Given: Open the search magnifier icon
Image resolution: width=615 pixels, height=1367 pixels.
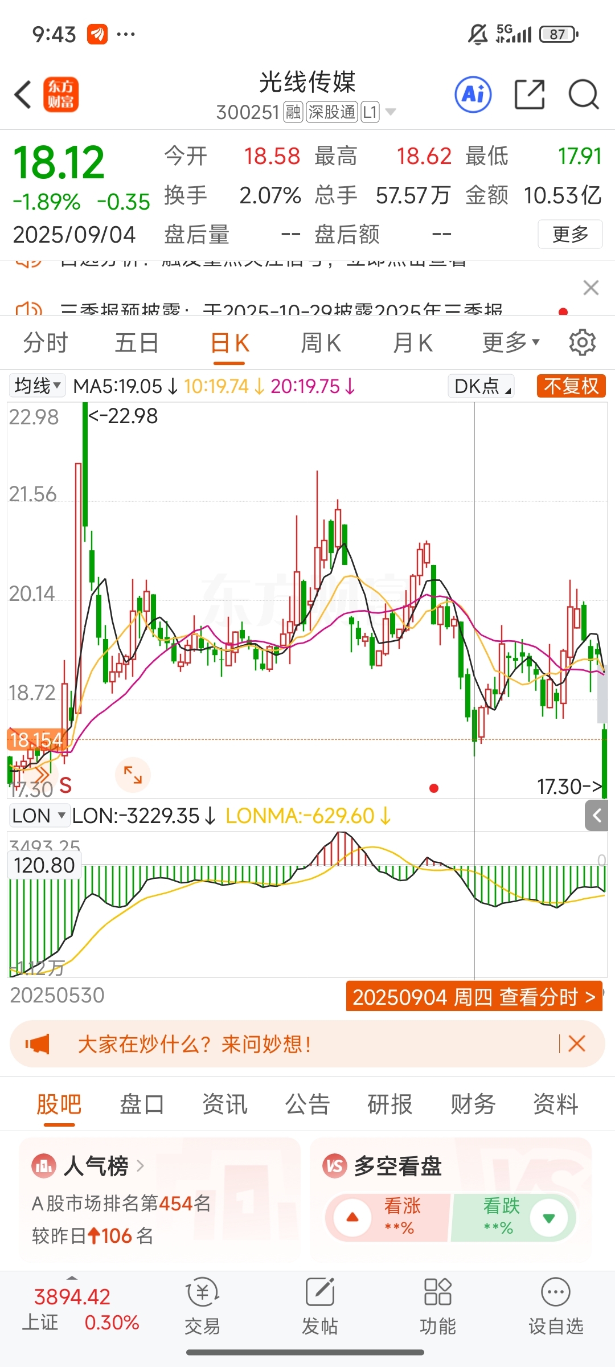Looking at the screenshot, I should coord(584,94).
